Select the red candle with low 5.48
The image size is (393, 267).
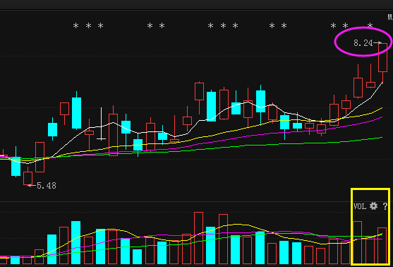(x=28, y=176)
